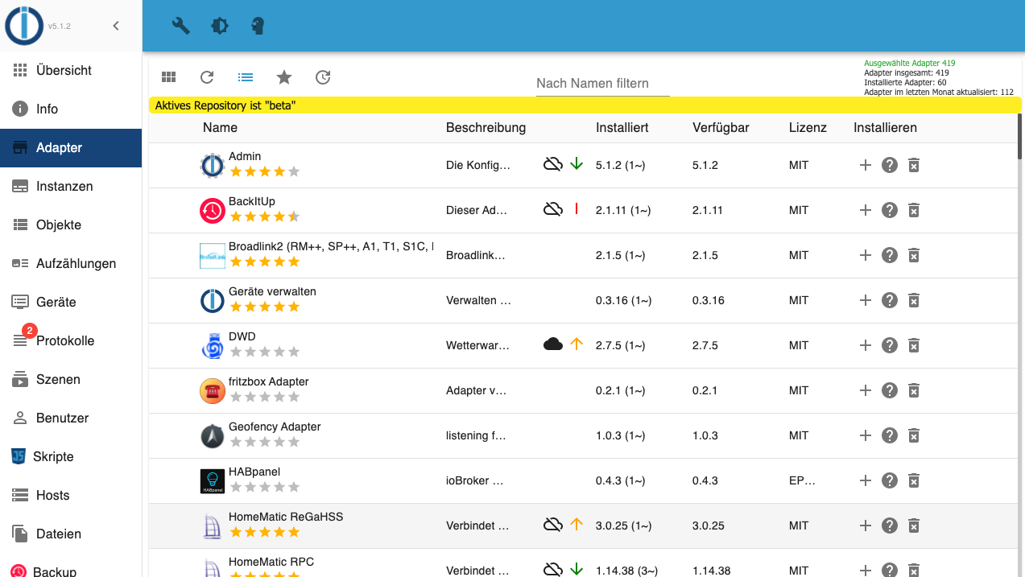Screen dimensions: 1025x577
Task: Click the star rating of Admin adapter
Action: (264, 171)
